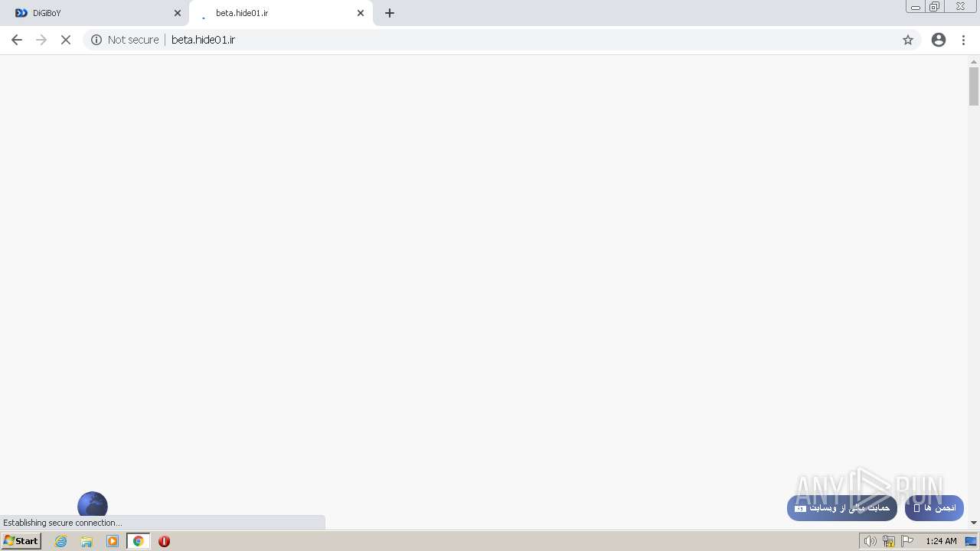Click the scrollbar up arrow
Image resolution: width=980 pixels, height=551 pixels.
click(x=974, y=61)
